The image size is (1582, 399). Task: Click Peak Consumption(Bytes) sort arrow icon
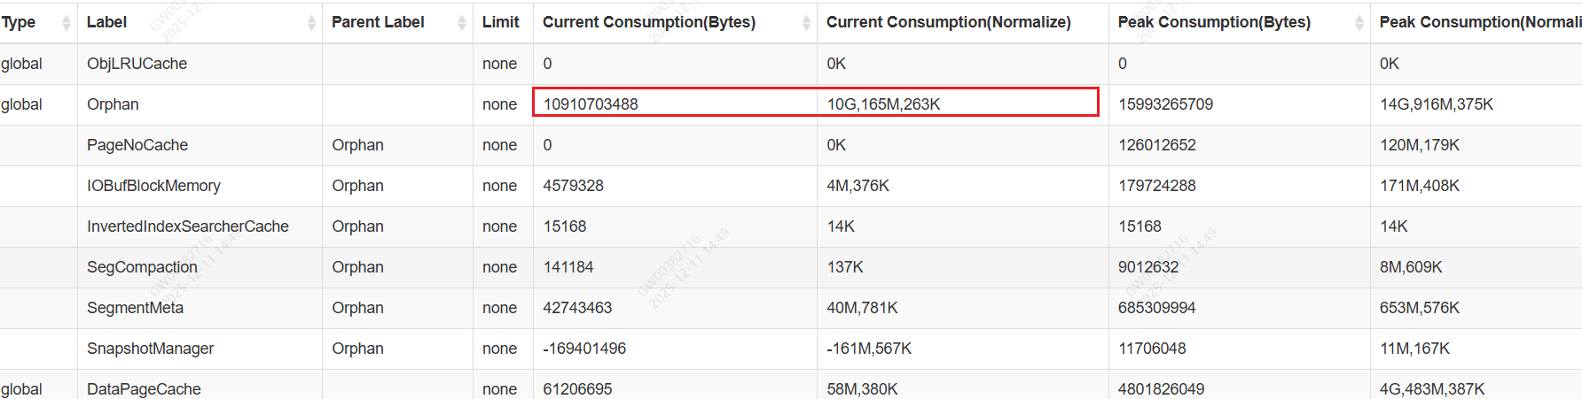pyautogui.click(x=1359, y=23)
